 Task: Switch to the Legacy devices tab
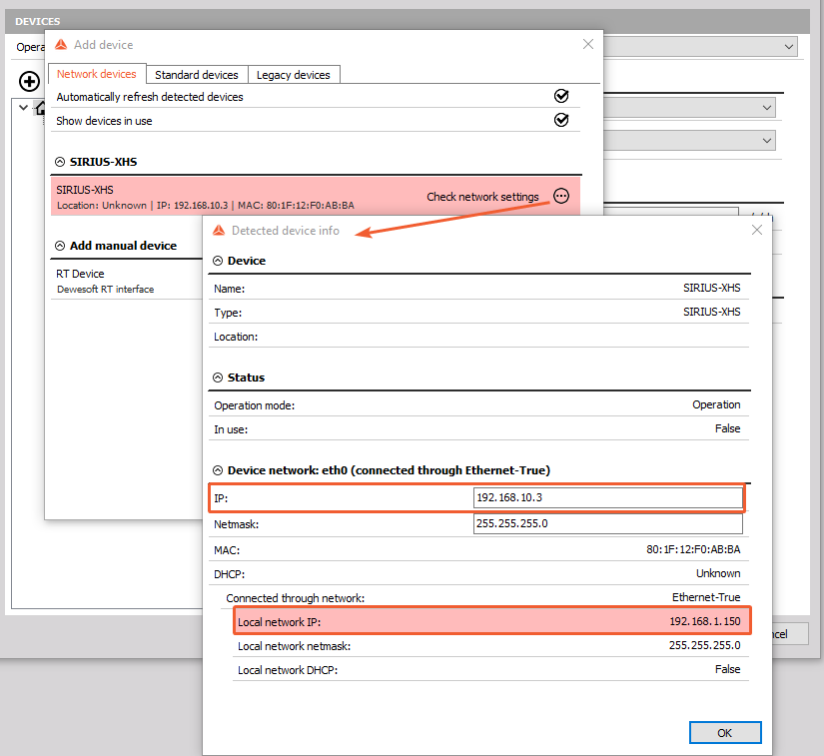click(x=294, y=75)
